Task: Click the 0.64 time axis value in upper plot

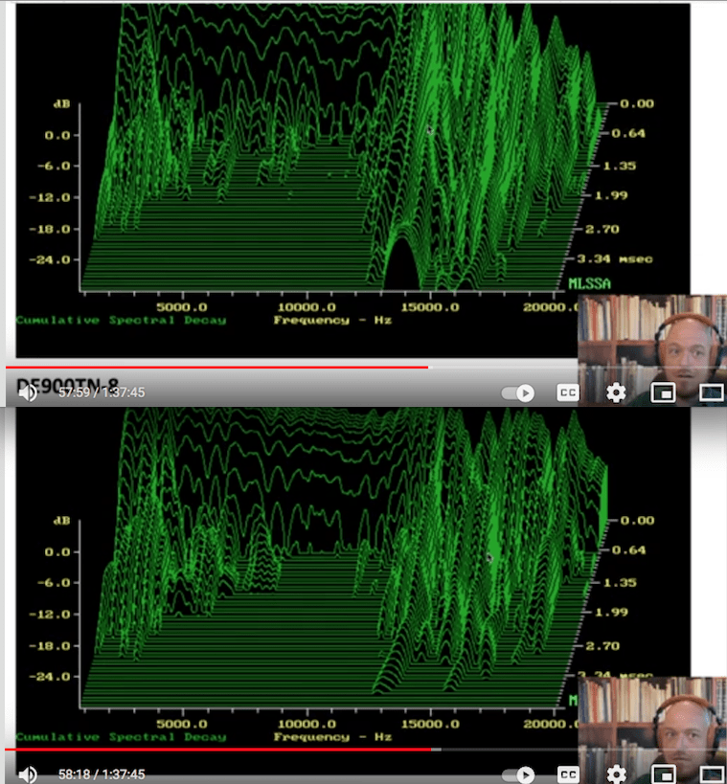Action: (x=628, y=133)
